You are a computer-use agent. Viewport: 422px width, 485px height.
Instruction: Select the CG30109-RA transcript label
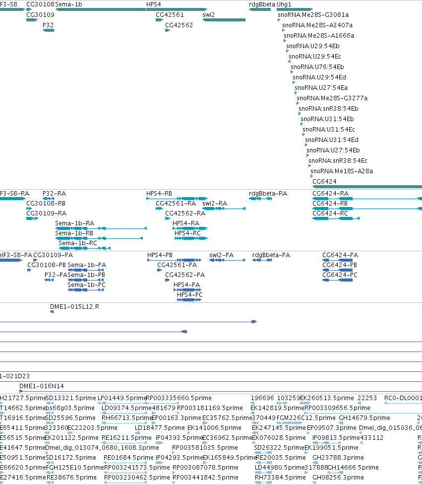[46, 213]
